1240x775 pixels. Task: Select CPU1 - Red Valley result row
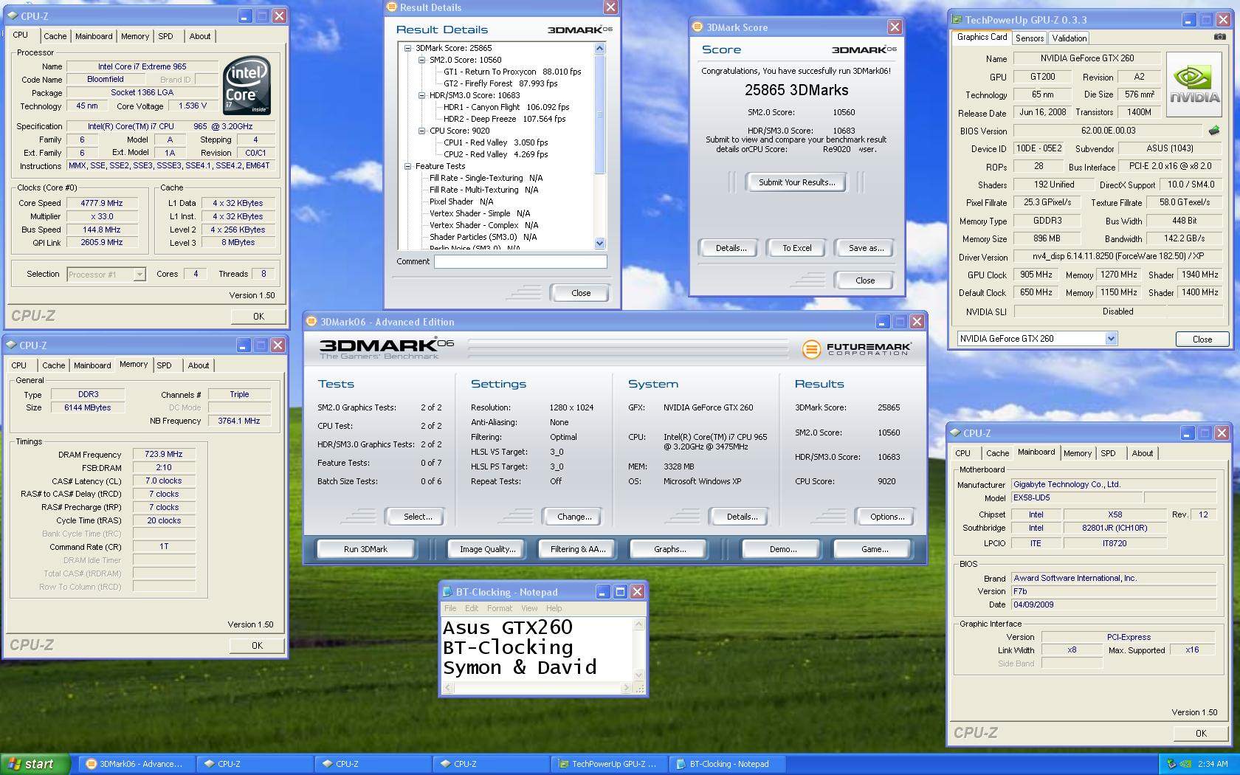(x=495, y=142)
